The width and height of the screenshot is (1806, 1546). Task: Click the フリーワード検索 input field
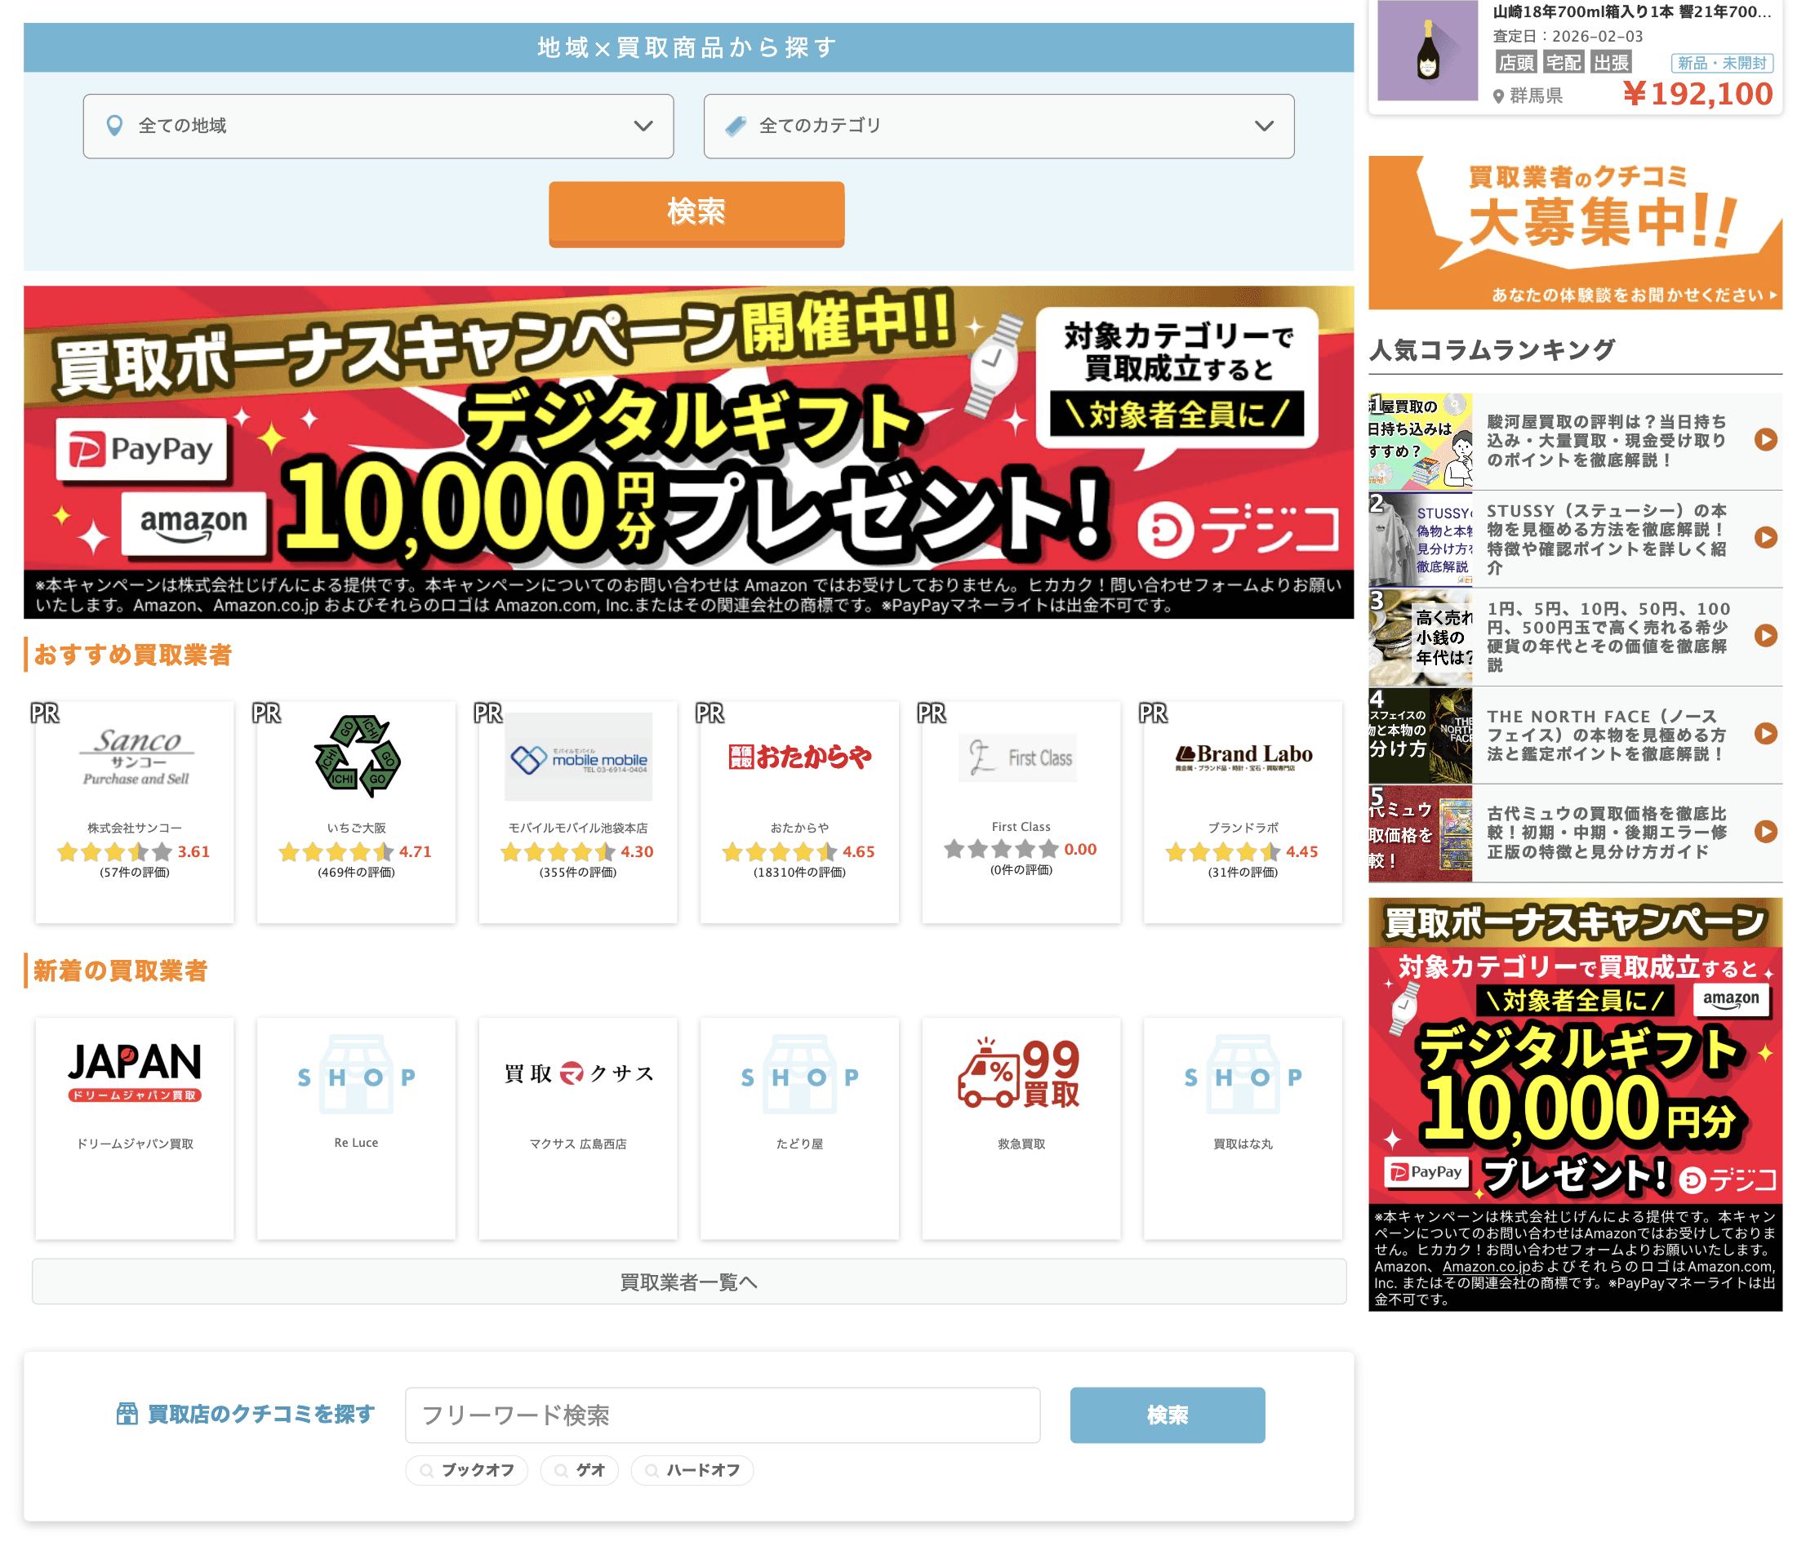tap(722, 1414)
